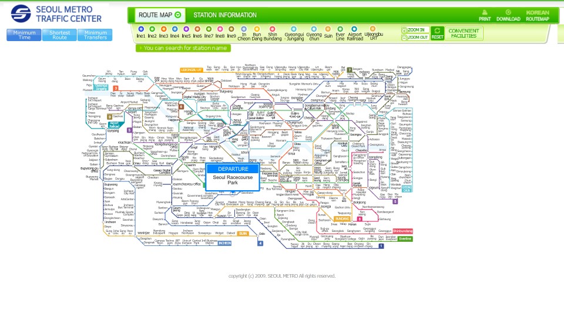This screenshot has height=317, width=564.
Task: Click the RESET map button
Action: click(x=437, y=33)
